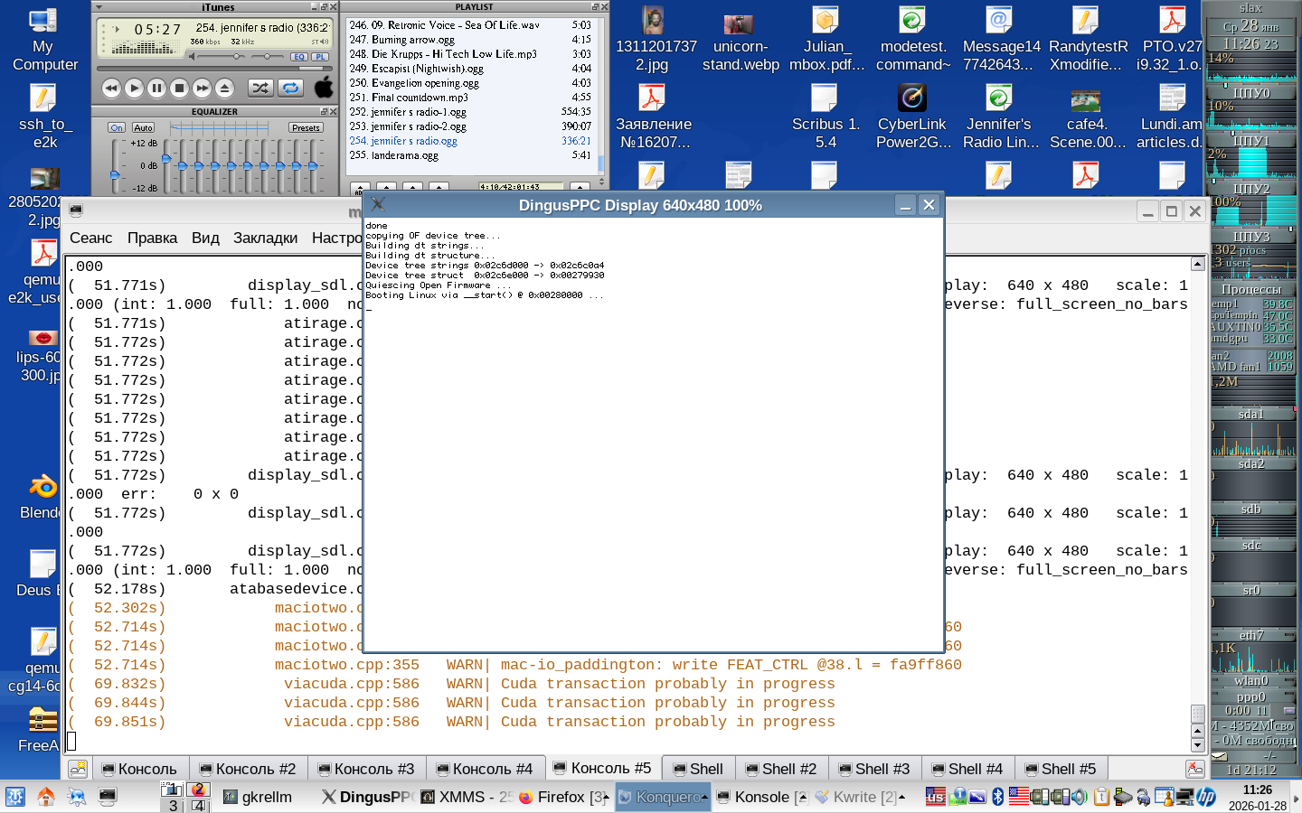Toggle the equalizer Auto button

pyautogui.click(x=143, y=127)
